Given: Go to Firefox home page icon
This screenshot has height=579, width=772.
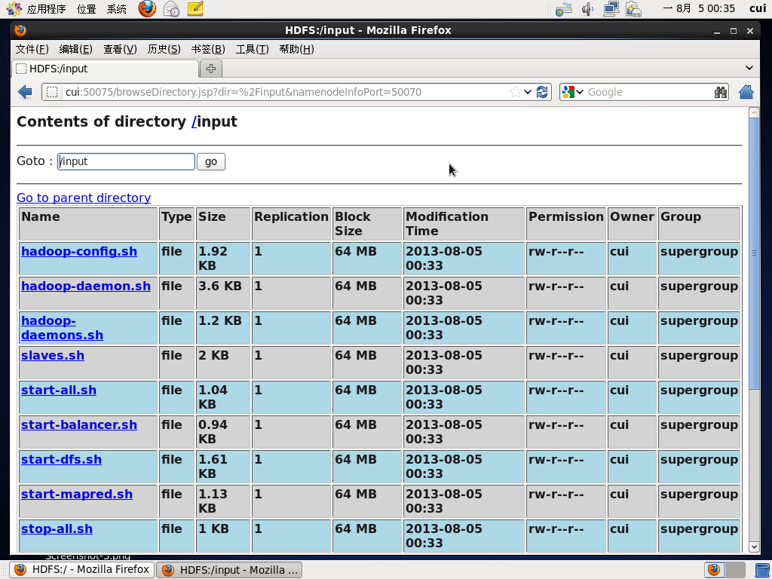Looking at the screenshot, I should point(746,92).
